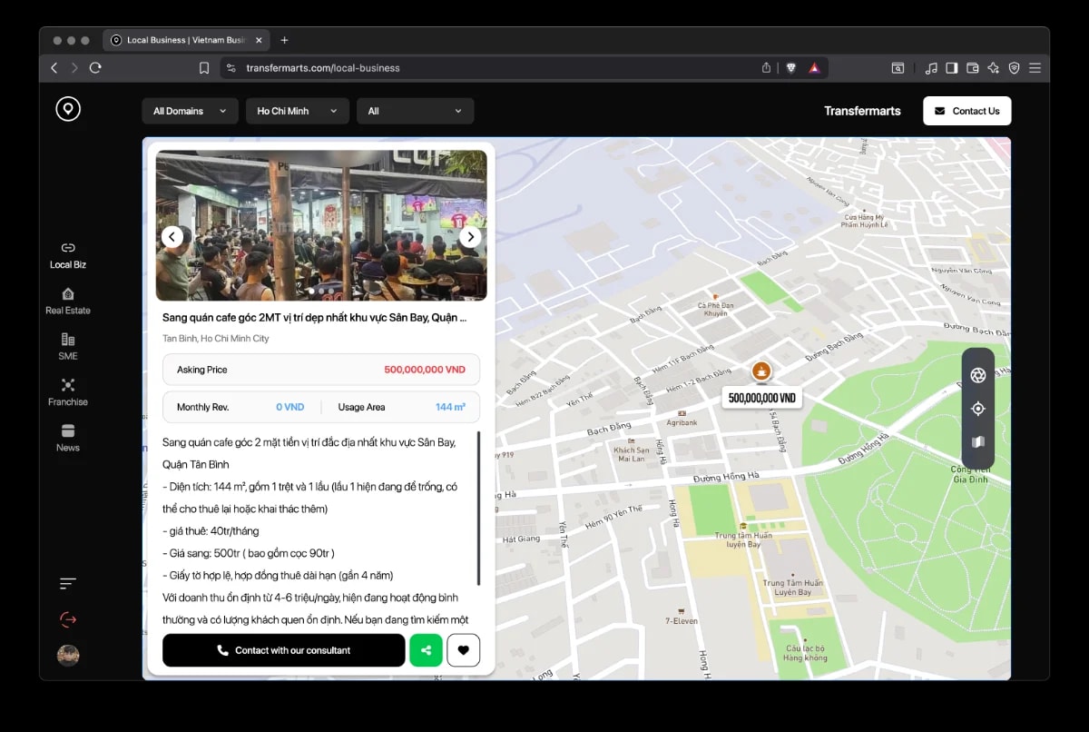Open the Local Biz section
The height and width of the screenshot is (732, 1089).
tap(67, 254)
